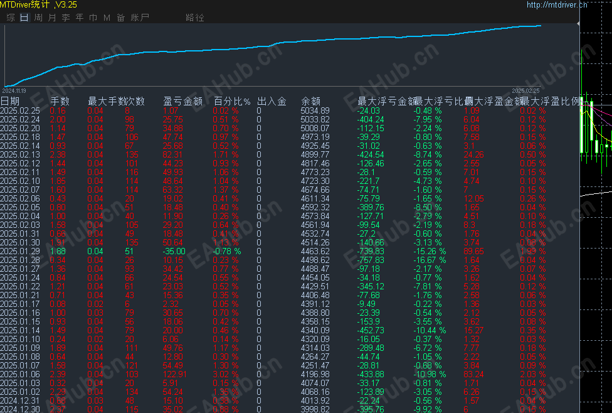
Task: Click balance 4561.94 in 2025.02.03 row
Action: (315, 225)
